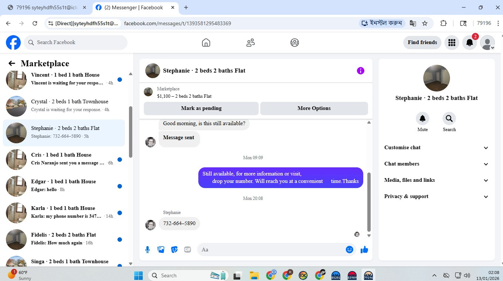Go to Home feed icon

[x=206, y=43]
